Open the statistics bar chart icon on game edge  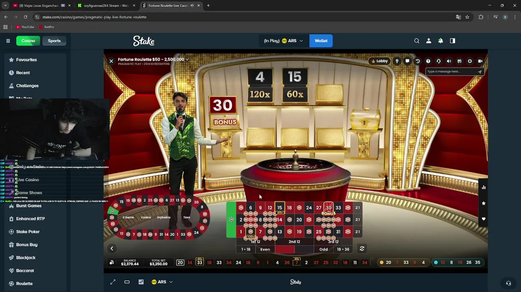click(x=484, y=187)
